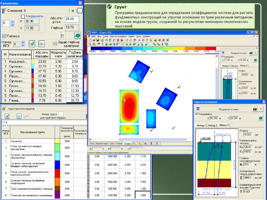Decrease the Номер ИГЭ value with down arrow
This screenshot has height=200, width=267.
click(x=23, y=46)
